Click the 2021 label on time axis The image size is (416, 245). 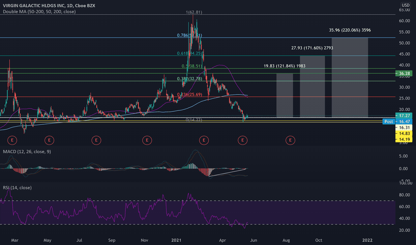point(176,240)
